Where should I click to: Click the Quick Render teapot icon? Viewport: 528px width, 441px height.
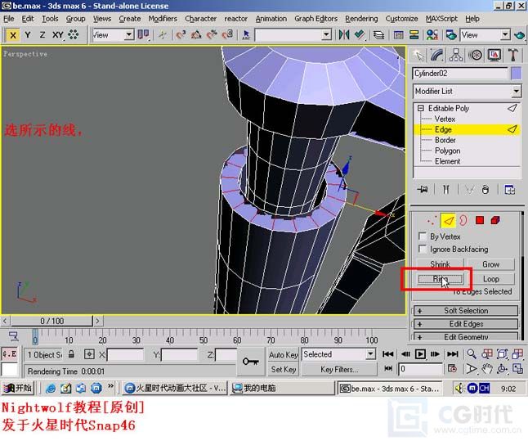click(x=520, y=34)
